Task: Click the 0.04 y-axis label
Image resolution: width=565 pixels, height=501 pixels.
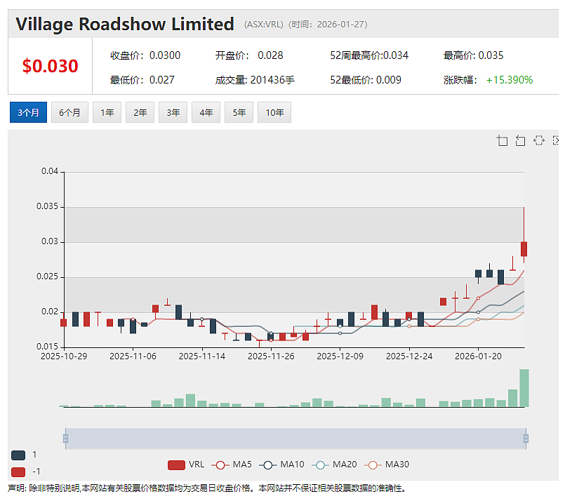Action: point(50,171)
